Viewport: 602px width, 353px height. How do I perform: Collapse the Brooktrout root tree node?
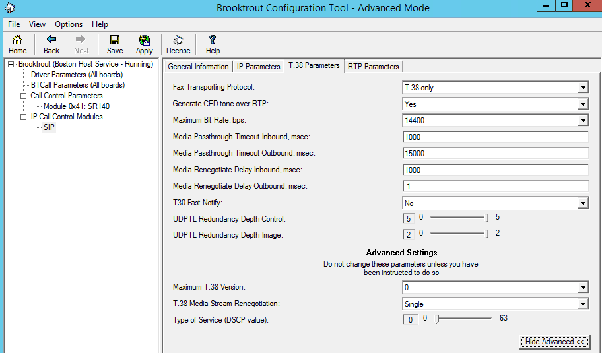click(11, 64)
